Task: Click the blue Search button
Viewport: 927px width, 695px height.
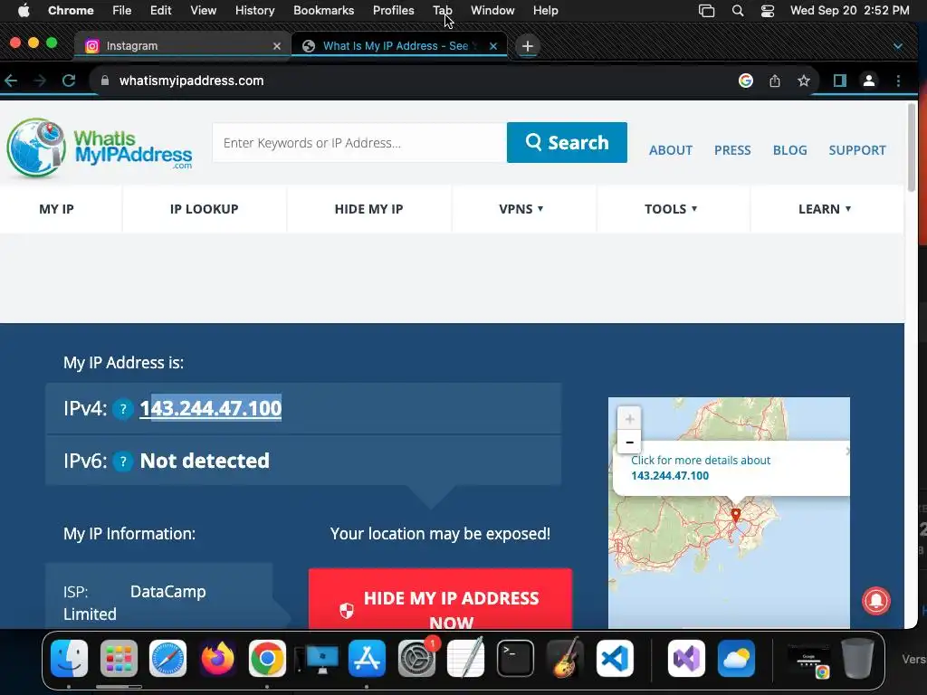Action: [567, 142]
